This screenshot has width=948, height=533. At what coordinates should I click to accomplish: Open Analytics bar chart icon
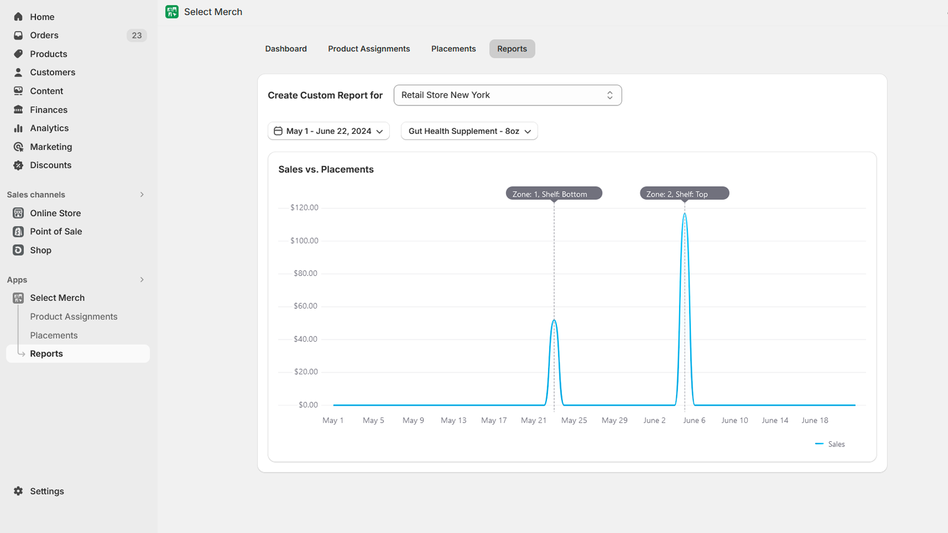click(18, 129)
